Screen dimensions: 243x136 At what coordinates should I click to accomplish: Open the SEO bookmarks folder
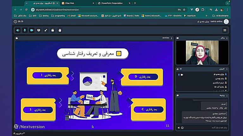[x=33, y=16]
